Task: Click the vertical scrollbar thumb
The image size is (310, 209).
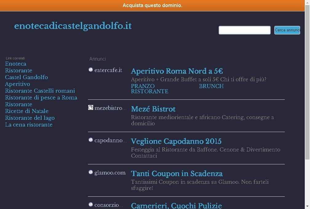Action: click(307, 82)
